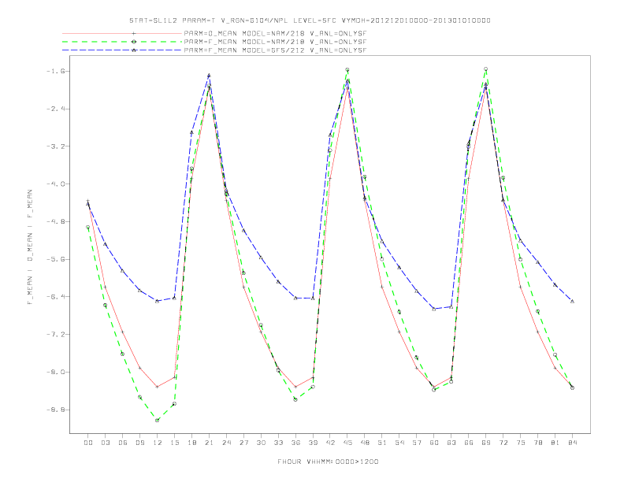Click the green circle peak marker at hour 45

(x=347, y=69)
